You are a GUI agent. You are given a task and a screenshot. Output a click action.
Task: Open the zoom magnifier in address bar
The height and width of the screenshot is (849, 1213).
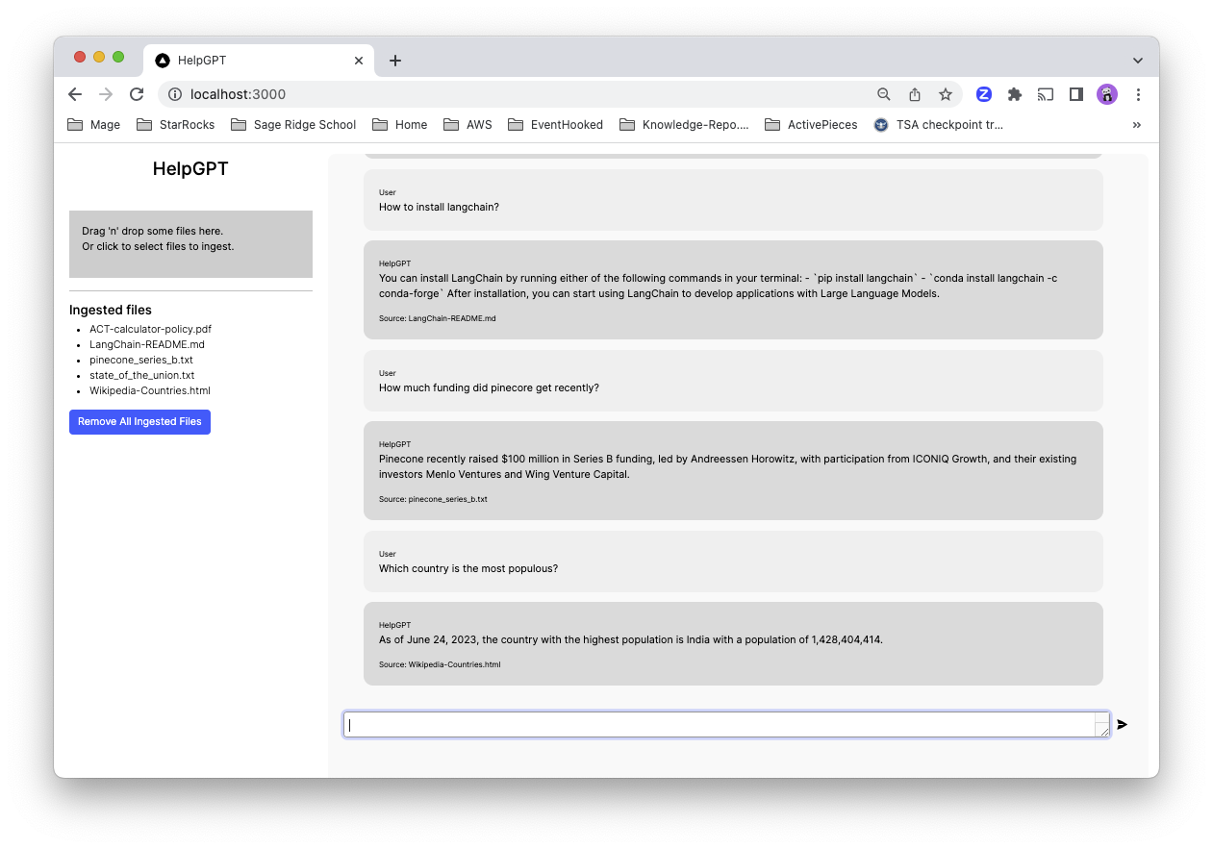pyautogui.click(x=883, y=94)
